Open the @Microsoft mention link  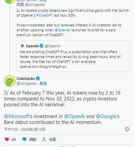pos(17,116)
